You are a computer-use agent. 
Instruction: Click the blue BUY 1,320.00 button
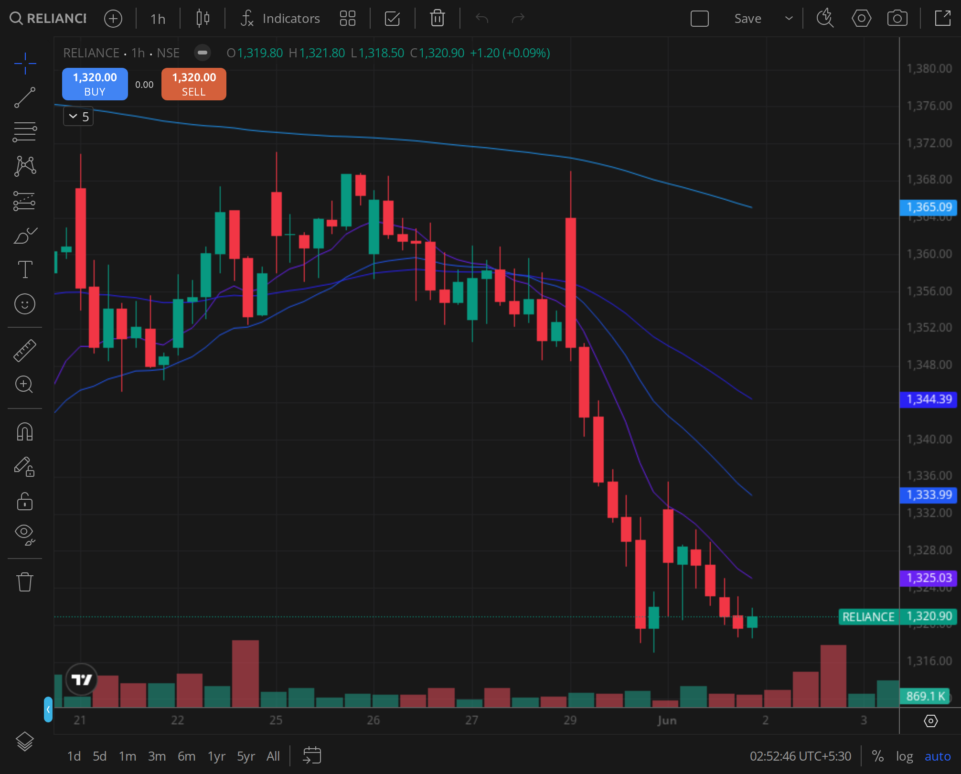95,84
